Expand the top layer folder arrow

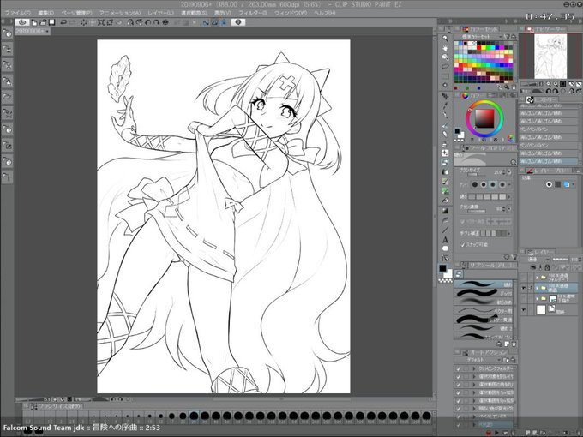tap(537, 278)
